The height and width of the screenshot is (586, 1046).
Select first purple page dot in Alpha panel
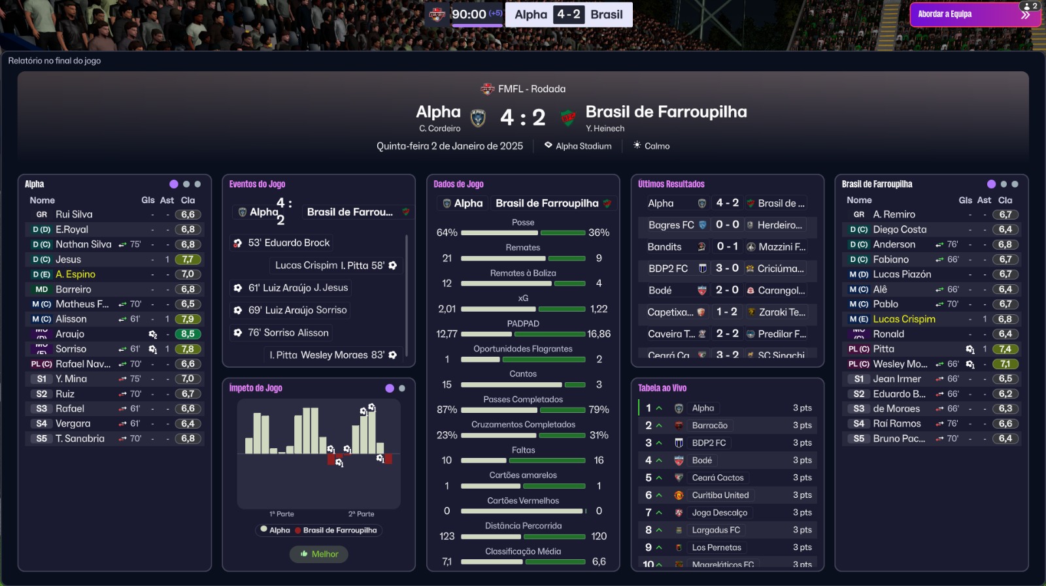coord(174,184)
